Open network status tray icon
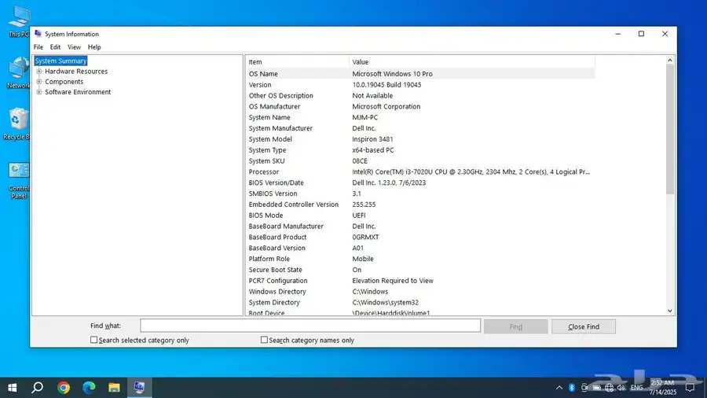Image resolution: width=707 pixels, height=398 pixels. 609,388
